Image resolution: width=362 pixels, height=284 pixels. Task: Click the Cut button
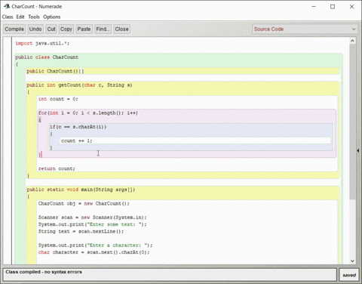[x=51, y=29]
